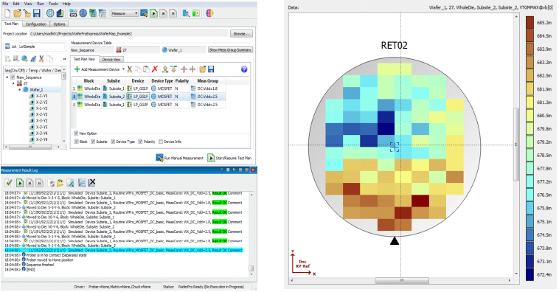Open the Tools menu
Viewport: 559px width, 292px height.
pos(53,4)
